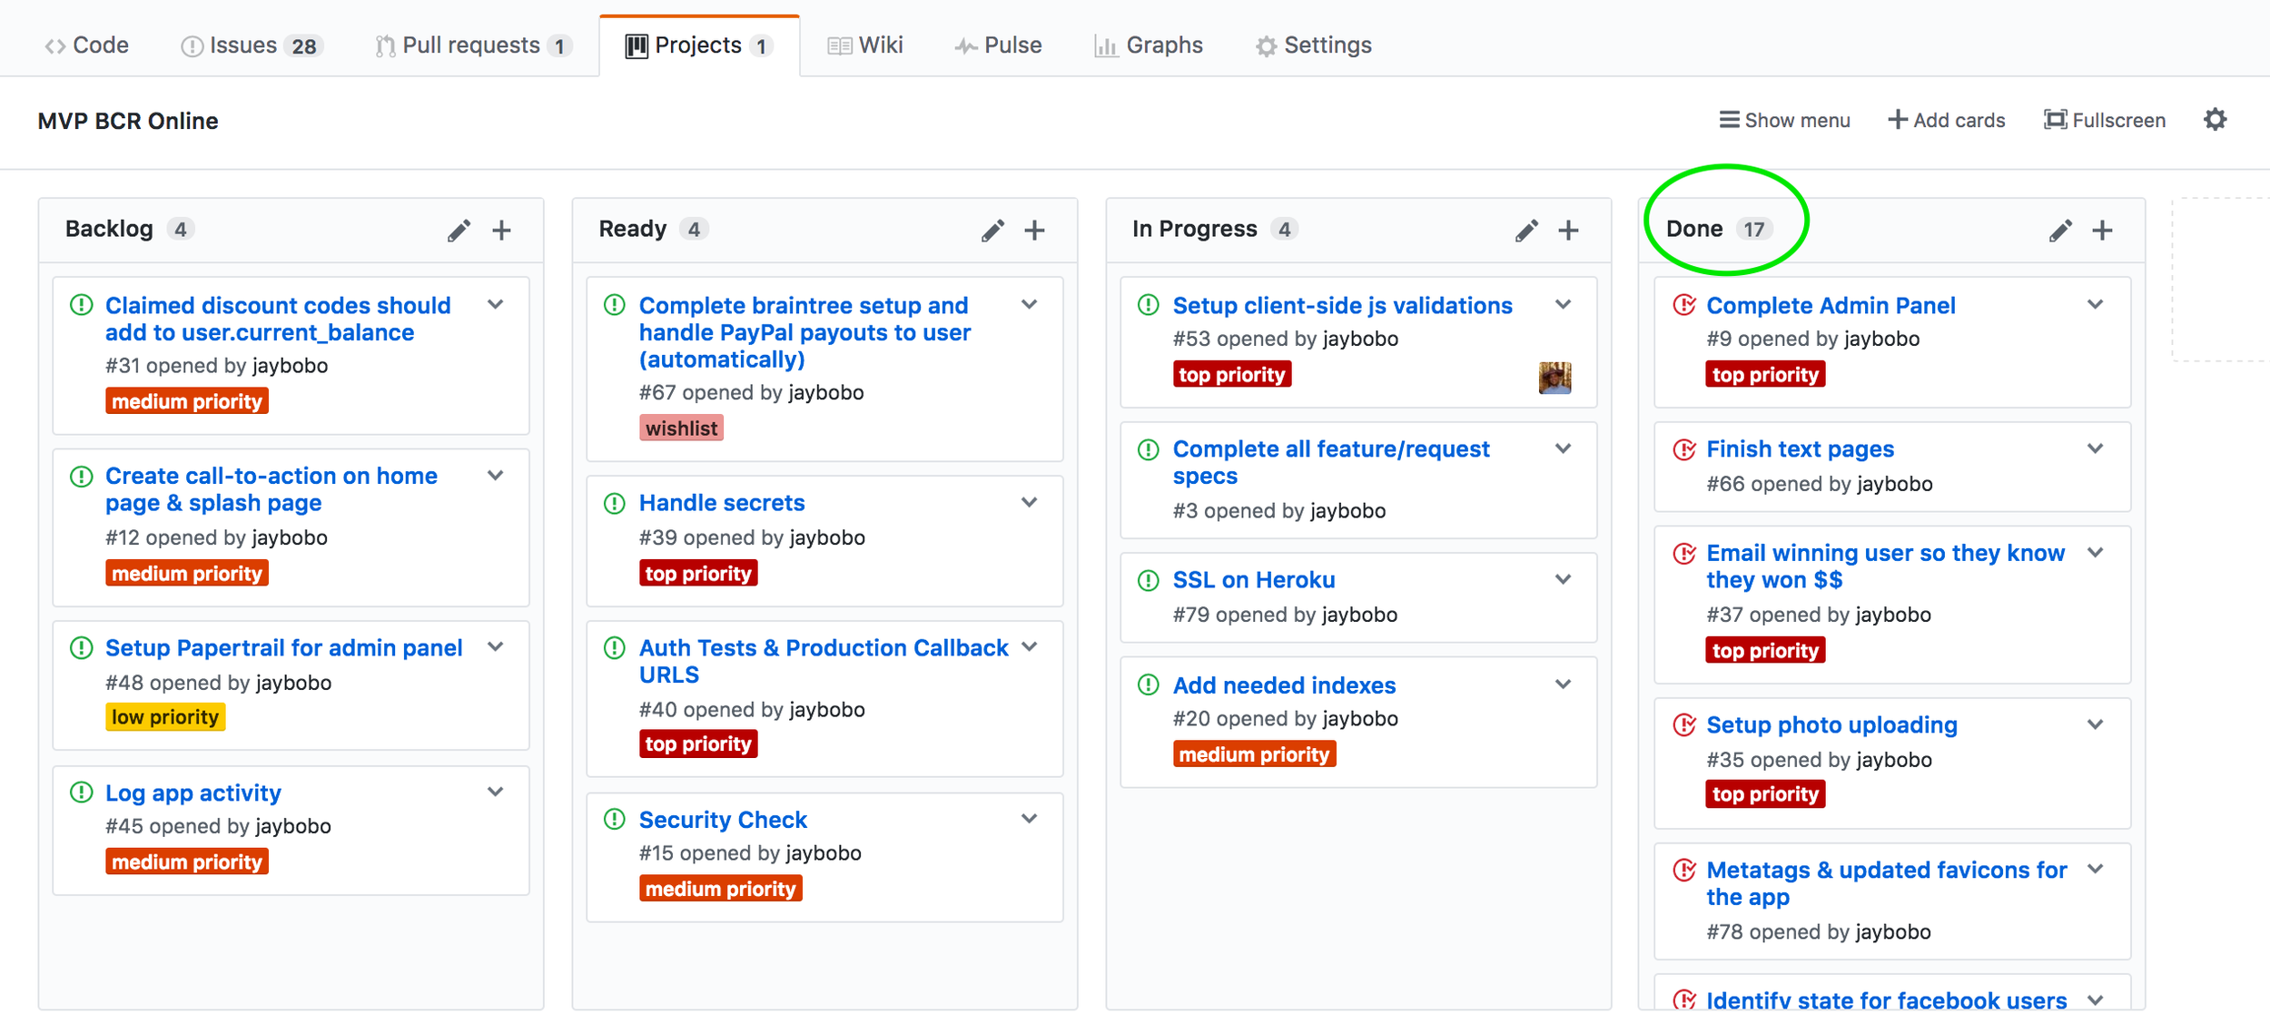Click Show menu button
Screen dimensions: 2270x1034
pyautogui.click(x=1783, y=120)
